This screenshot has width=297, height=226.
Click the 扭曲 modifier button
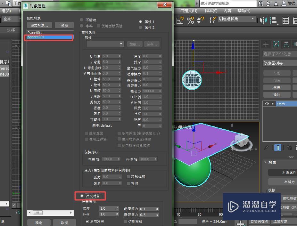277,87
